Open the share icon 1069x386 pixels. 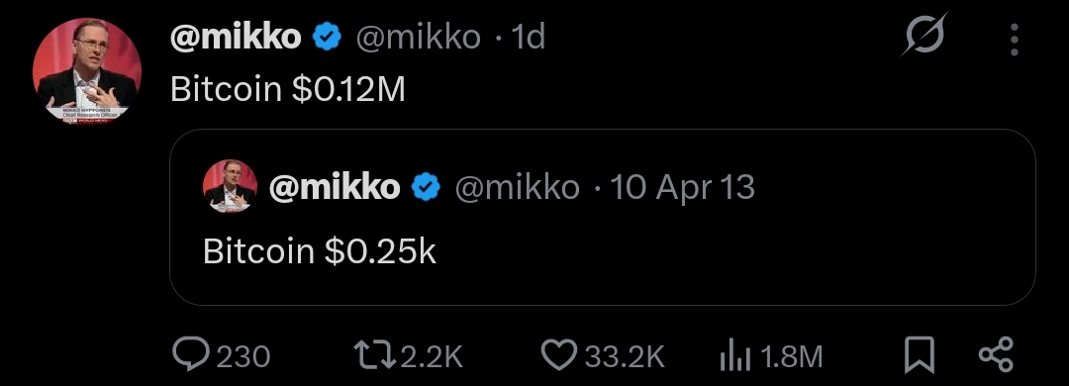click(x=996, y=355)
